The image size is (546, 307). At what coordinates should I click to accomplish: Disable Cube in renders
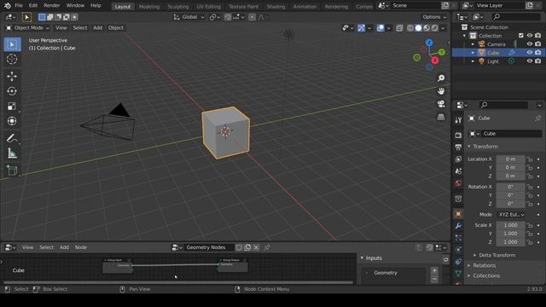(538, 53)
